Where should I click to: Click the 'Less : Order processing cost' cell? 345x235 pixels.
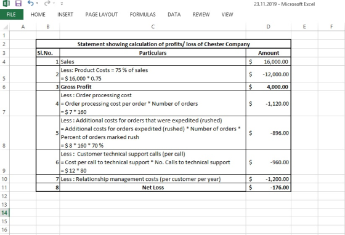(153, 103)
